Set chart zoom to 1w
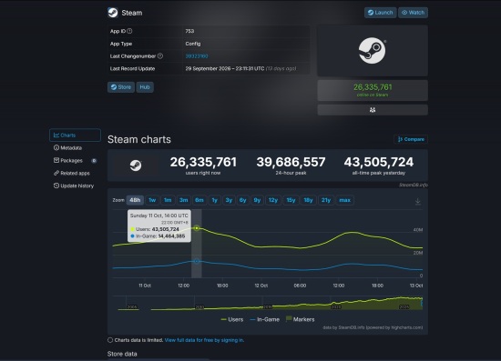This screenshot has height=361, width=501. (x=152, y=200)
